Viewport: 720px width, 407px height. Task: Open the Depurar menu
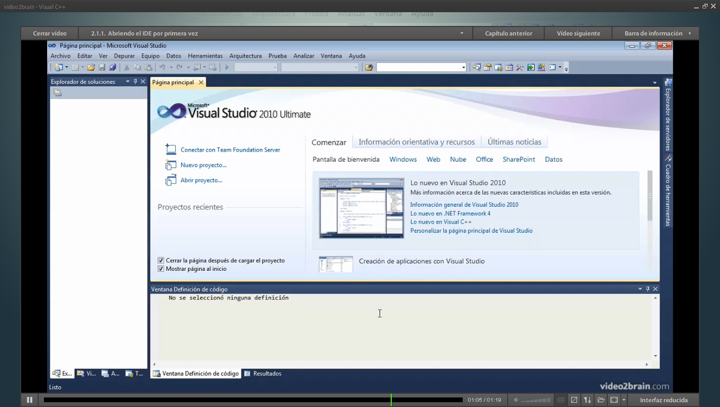[x=124, y=56]
